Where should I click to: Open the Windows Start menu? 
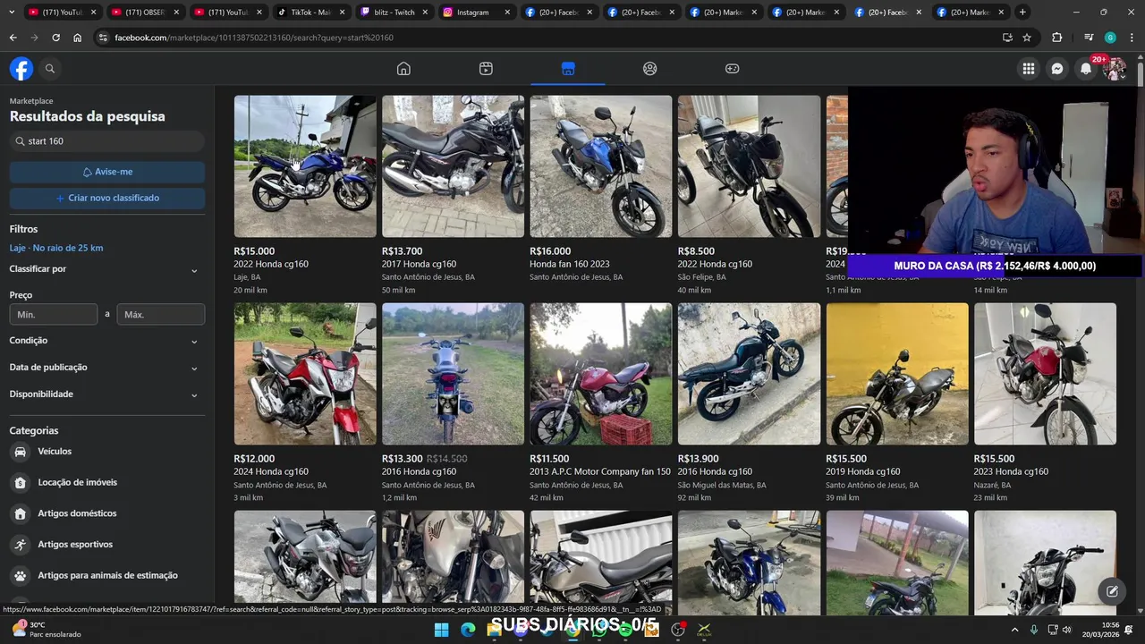pos(442,630)
